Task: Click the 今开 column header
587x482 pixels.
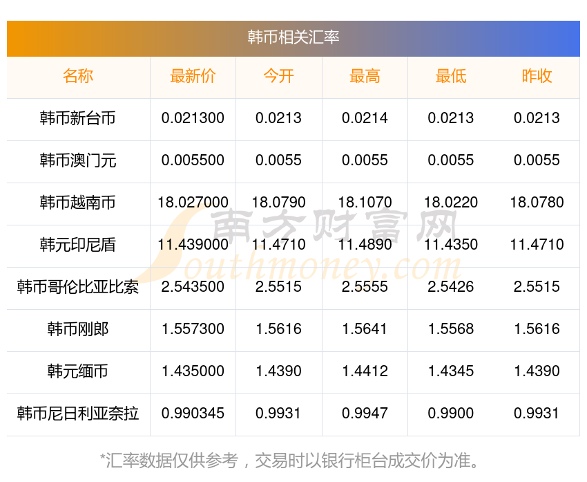Action: (278, 76)
